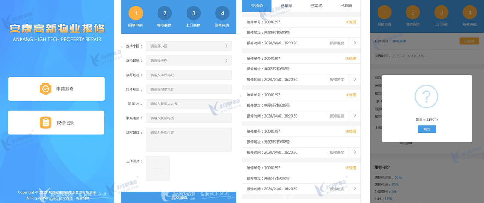Click the step 4 维修完成 circle in the form
This screenshot has height=203, width=484.
222,14
